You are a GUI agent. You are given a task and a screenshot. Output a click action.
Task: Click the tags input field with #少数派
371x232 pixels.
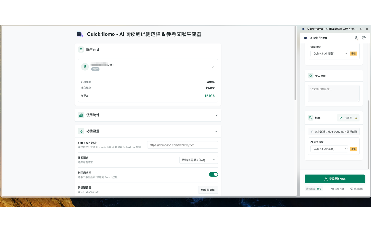click(x=334, y=131)
